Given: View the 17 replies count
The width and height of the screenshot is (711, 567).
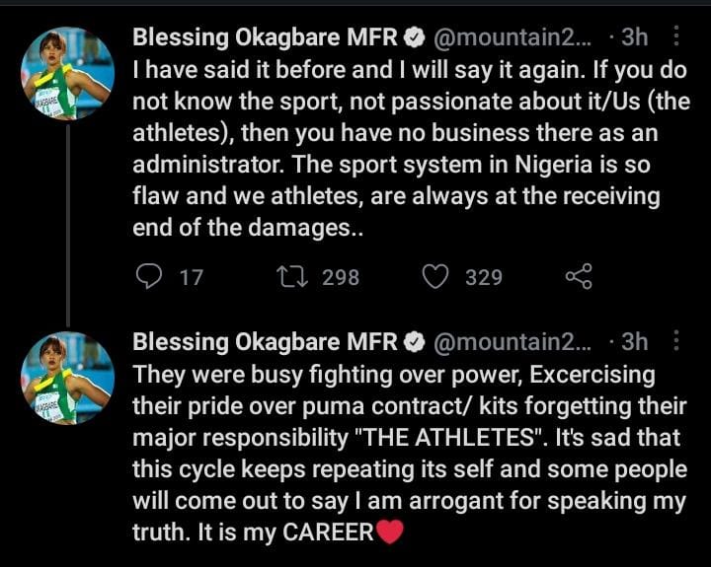Looking at the screenshot, I should click(x=191, y=277).
